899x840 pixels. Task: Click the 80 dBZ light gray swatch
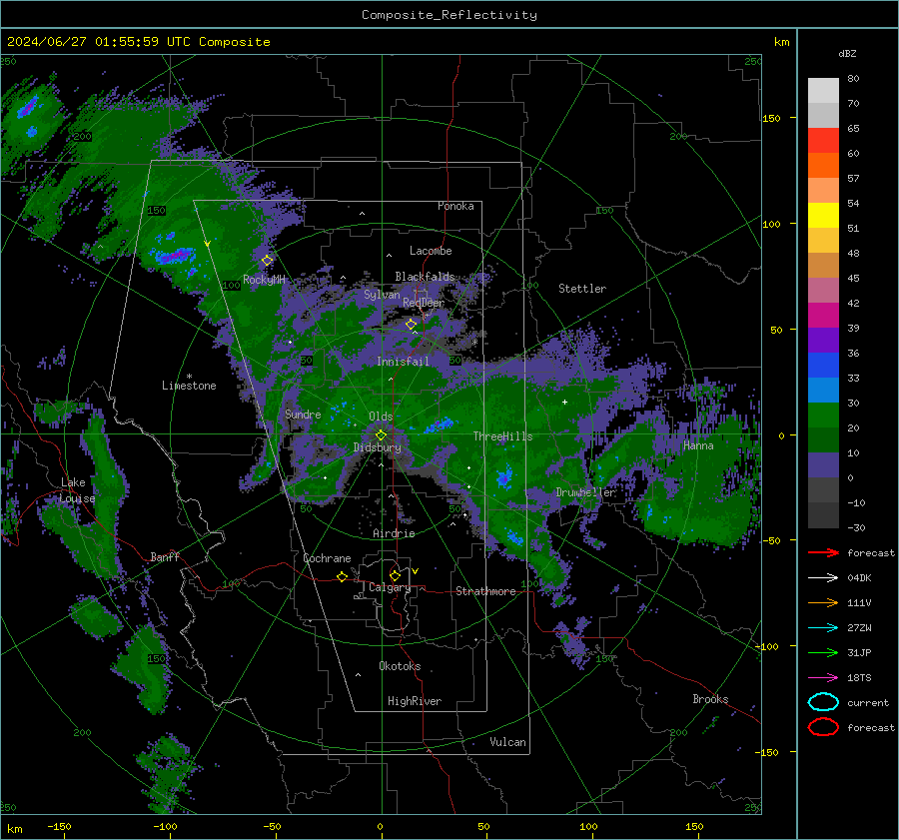(x=823, y=90)
